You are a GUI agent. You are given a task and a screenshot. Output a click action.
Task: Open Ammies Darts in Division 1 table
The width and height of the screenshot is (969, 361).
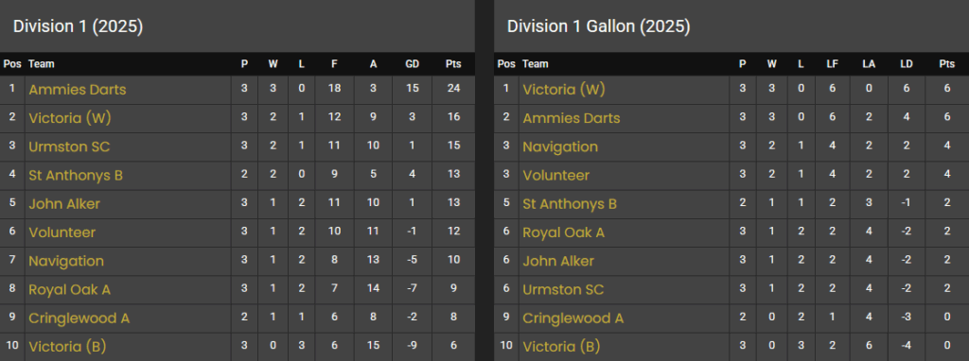[78, 90]
